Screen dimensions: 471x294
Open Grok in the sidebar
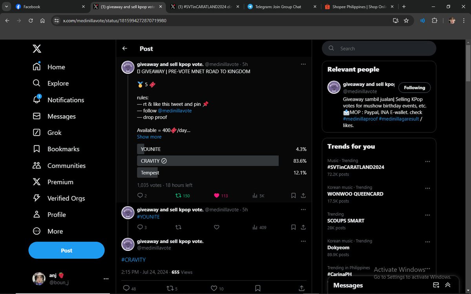click(47, 132)
